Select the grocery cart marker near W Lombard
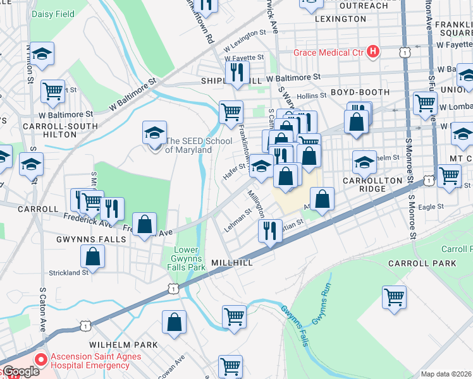Viewport: 473px width, 379px height. coord(425,105)
